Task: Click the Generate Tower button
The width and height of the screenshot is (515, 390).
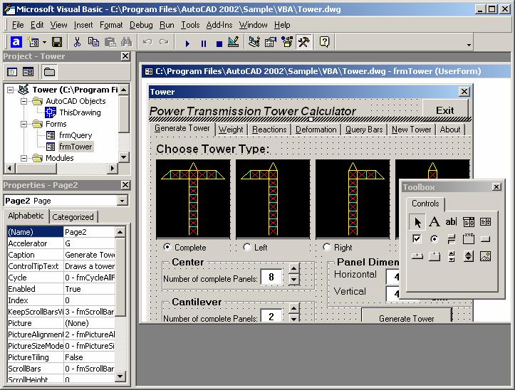Action: [x=406, y=316]
